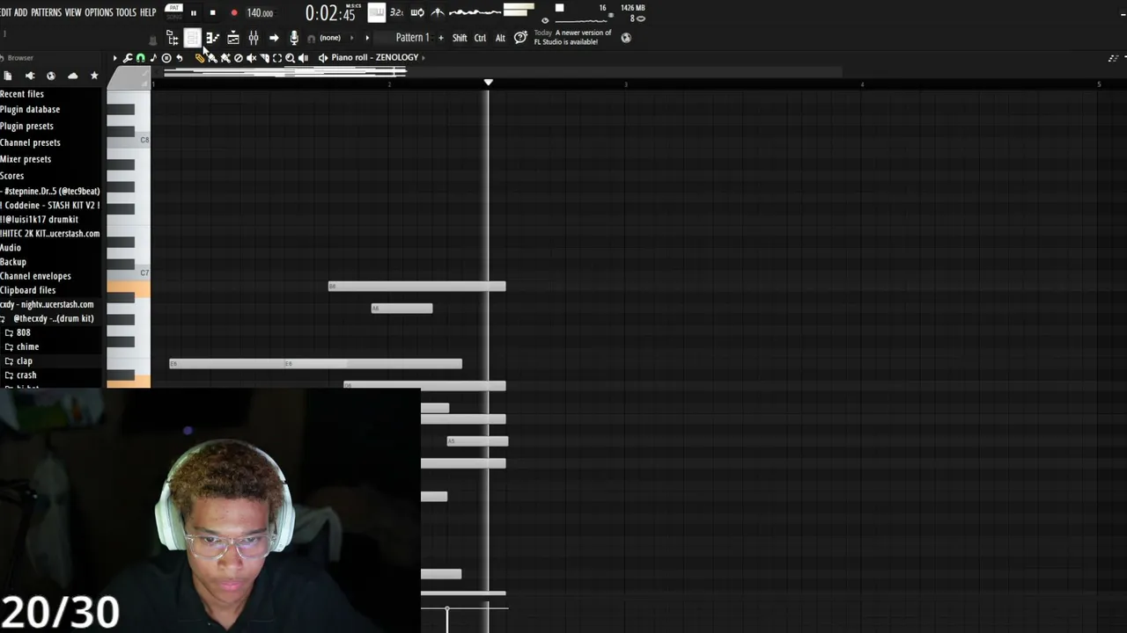The height and width of the screenshot is (633, 1127).
Task: Open the ADD menu
Action: [21, 12]
